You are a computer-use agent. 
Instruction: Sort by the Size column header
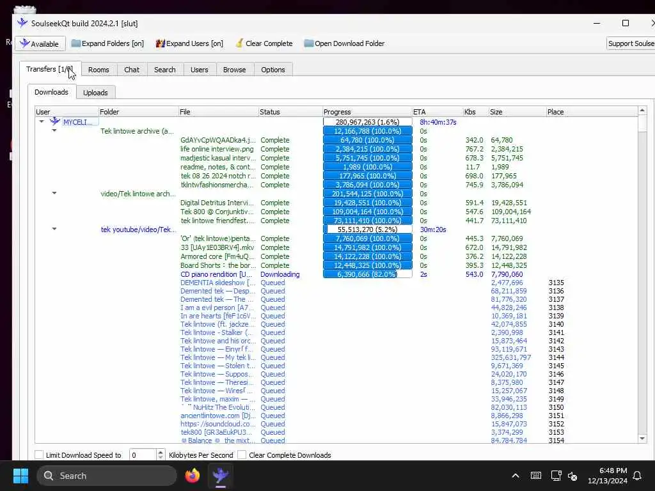click(517, 111)
